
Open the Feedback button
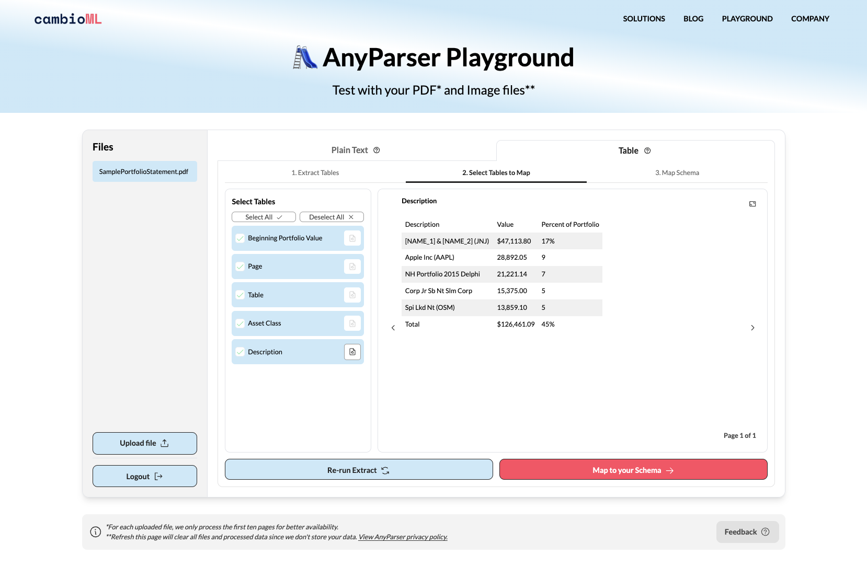click(x=747, y=532)
